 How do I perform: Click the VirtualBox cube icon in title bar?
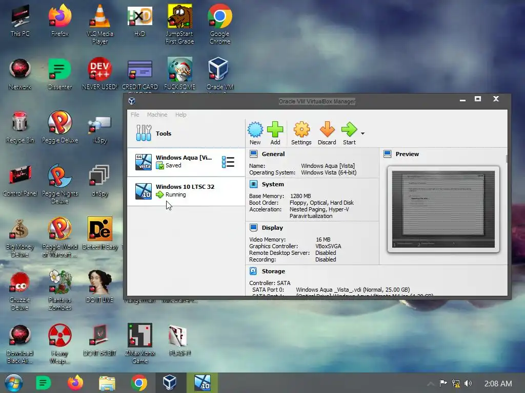pyautogui.click(x=132, y=101)
